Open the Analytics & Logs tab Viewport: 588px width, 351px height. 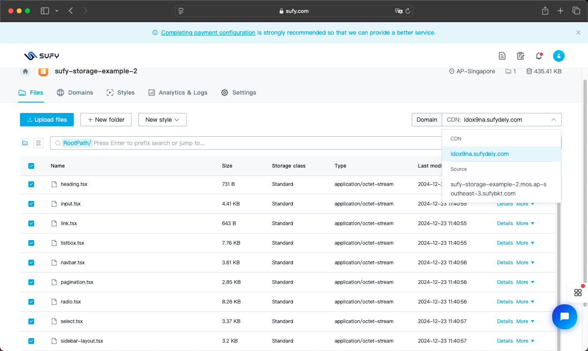point(178,93)
